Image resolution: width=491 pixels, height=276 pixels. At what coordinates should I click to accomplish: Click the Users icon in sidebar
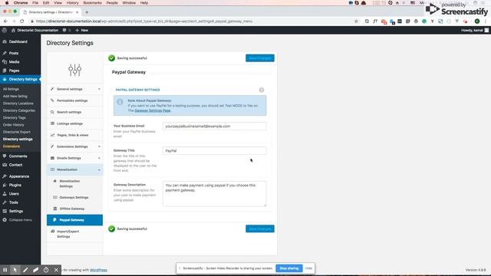point(5,194)
